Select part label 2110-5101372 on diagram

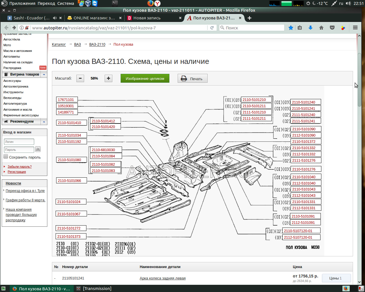306,142
